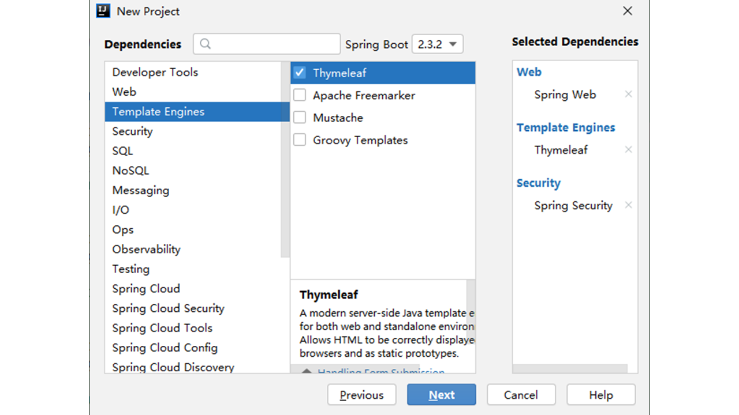Image resolution: width=739 pixels, height=415 pixels.
Task: Remove Spring Security from selected dependencies
Action: [x=629, y=205]
